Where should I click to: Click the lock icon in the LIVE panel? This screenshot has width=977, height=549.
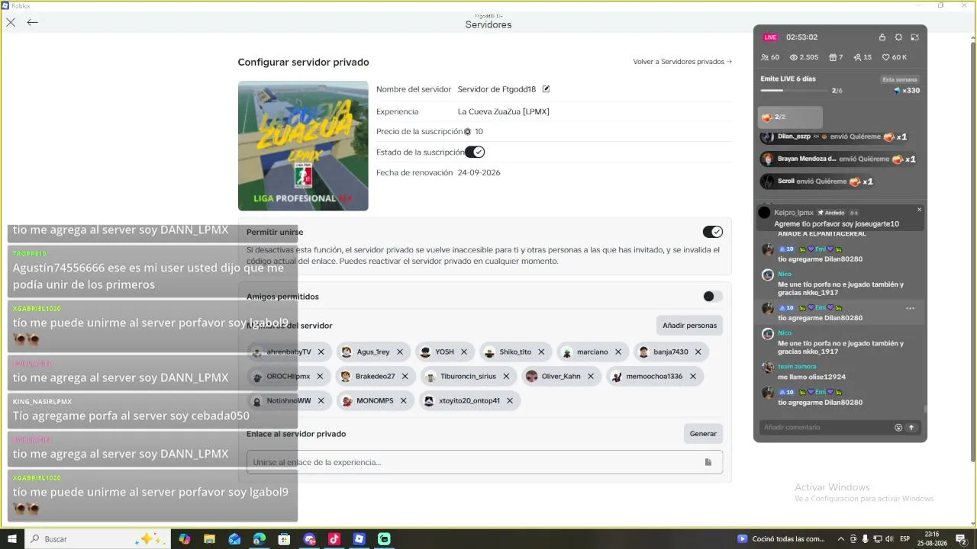(x=882, y=37)
